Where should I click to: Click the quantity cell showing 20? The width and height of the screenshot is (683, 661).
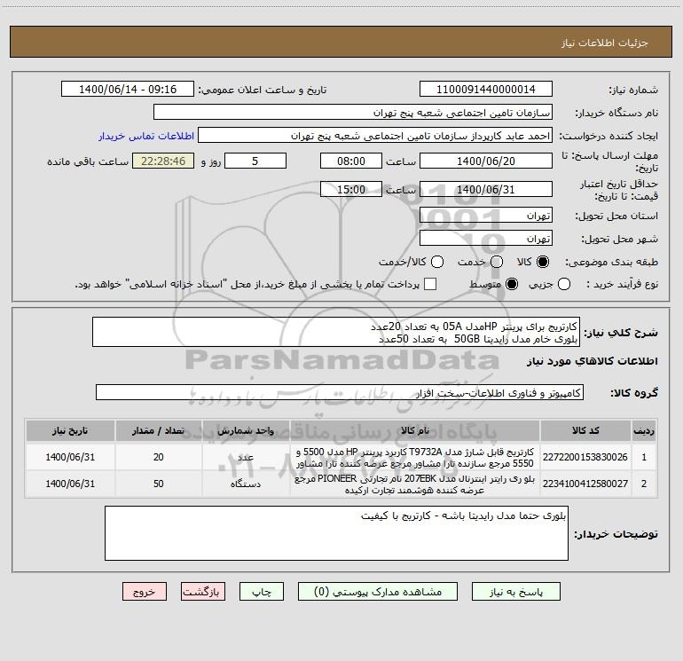[x=159, y=457]
